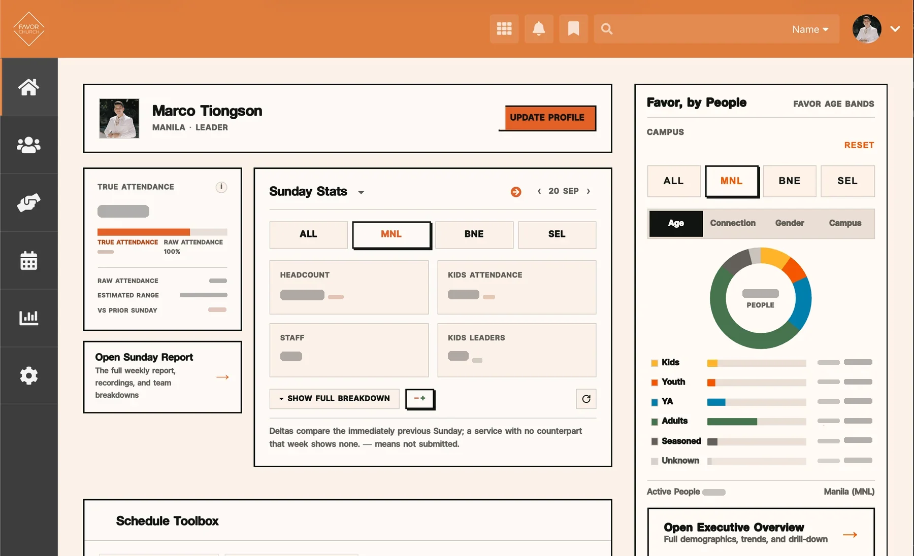The height and width of the screenshot is (556, 914).
Task: Open the handshake sidebar icon
Action: click(29, 203)
